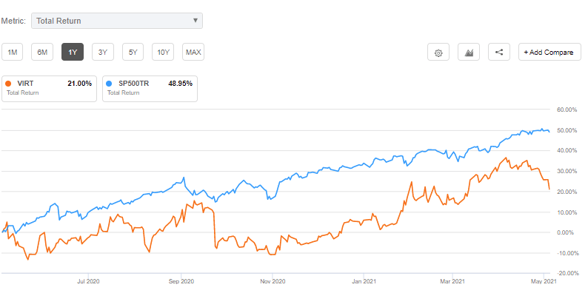Select the 1Y time range
The width and height of the screenshot is (588, 296).
tap(73, 52)
